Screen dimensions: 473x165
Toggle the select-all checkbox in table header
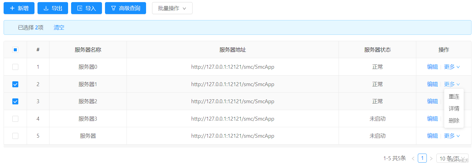point(15,50)
